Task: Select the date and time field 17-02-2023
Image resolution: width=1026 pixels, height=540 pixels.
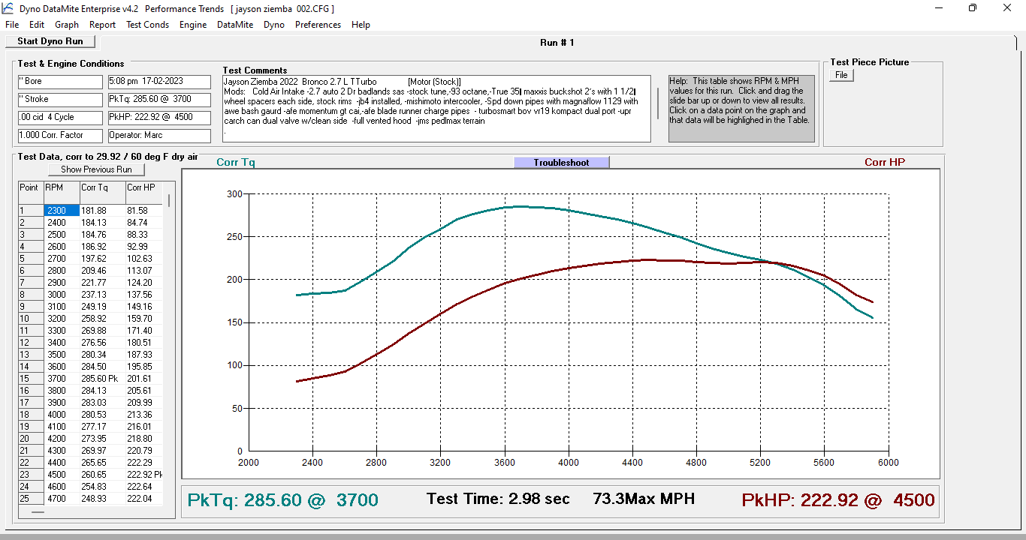Action: point(159,81)
